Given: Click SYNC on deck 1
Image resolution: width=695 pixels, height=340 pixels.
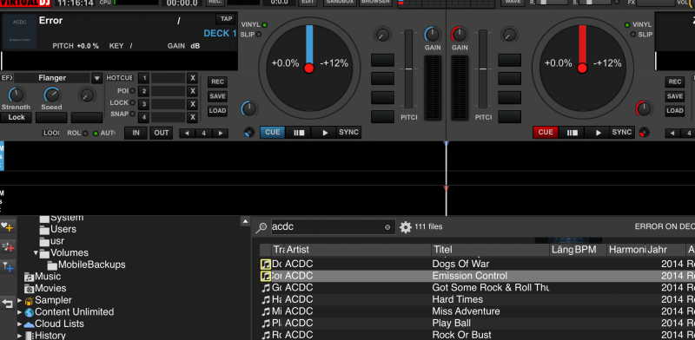Looking at the screenshot, I should click(x=349, y=133).
